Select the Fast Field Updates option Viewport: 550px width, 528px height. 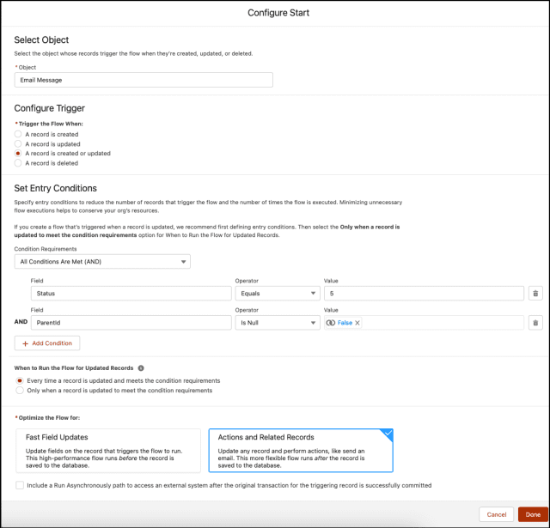(x=107, y=450)
